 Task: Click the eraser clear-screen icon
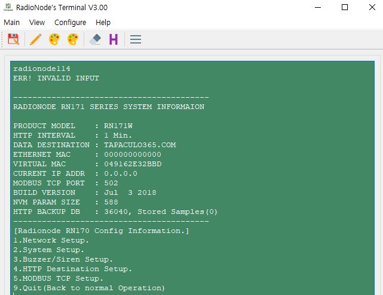[96, 39]
